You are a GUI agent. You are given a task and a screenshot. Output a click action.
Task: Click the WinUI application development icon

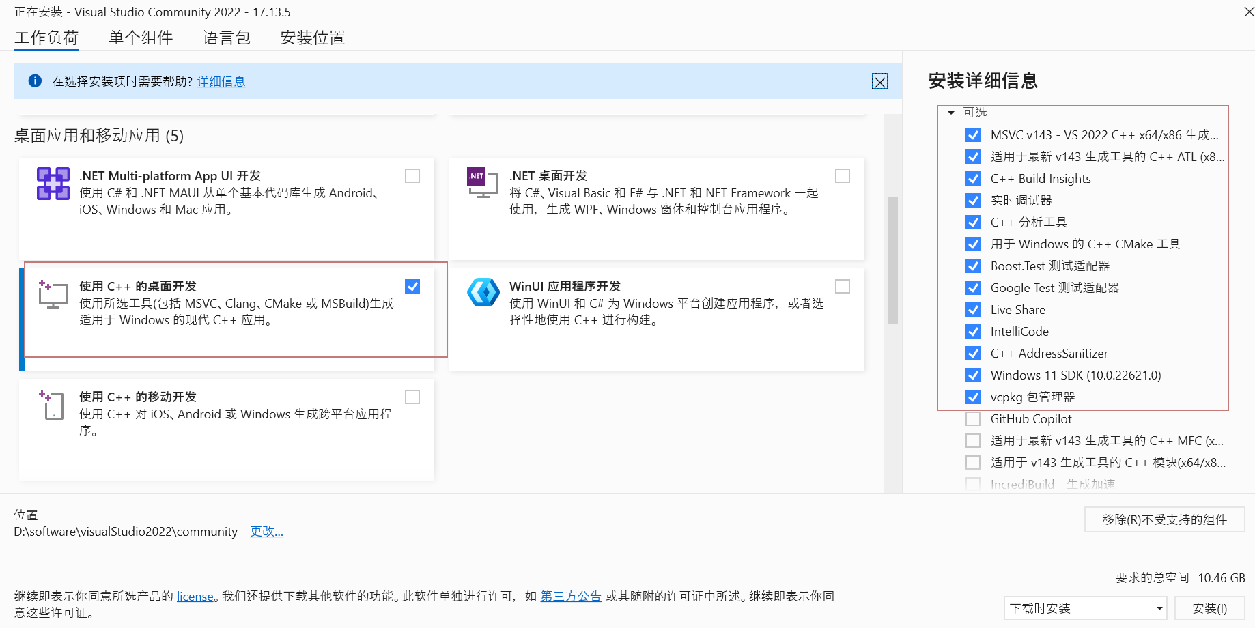[483, 292]
